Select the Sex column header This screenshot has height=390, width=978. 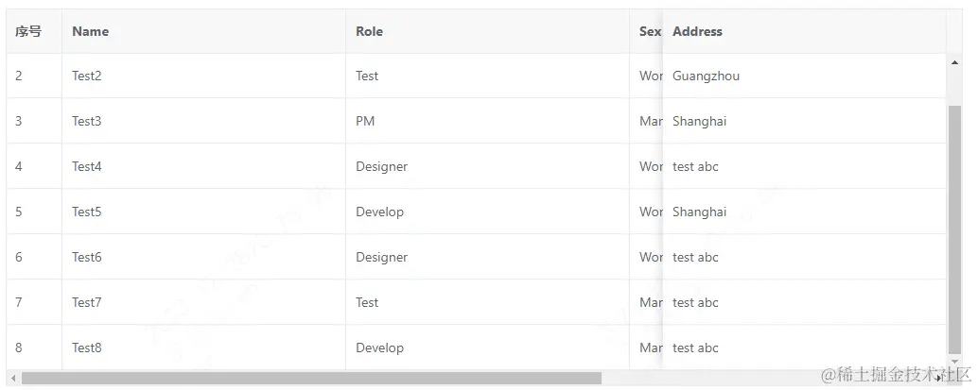(649, 31)
